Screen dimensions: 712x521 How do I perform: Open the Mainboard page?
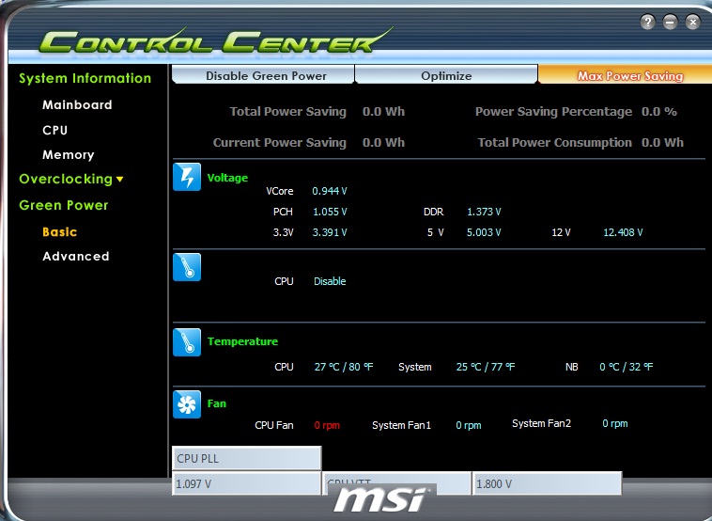click(77, 105)
